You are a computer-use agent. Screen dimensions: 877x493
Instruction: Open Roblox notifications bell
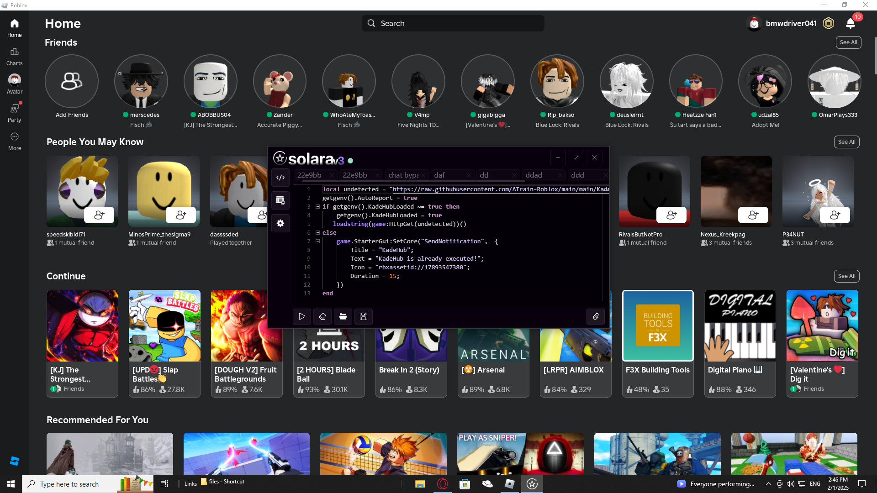click(x=850, y=23)
